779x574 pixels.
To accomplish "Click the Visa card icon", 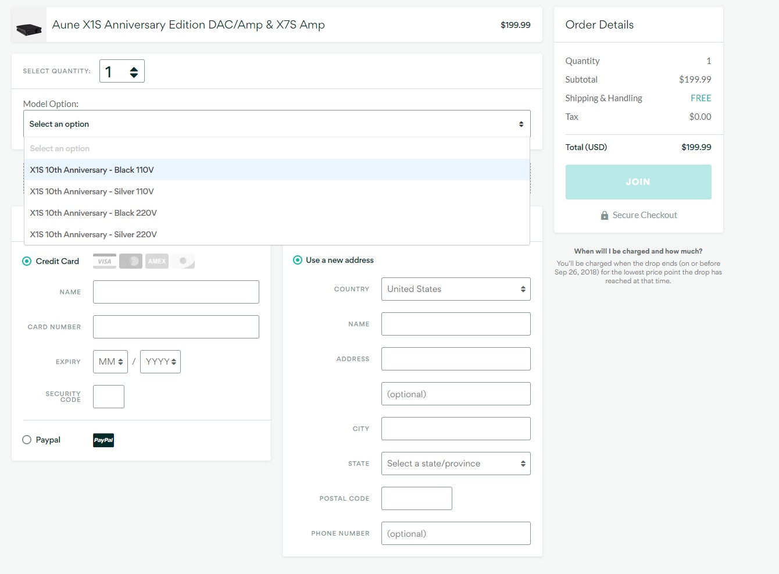I will tap(105, 261).
